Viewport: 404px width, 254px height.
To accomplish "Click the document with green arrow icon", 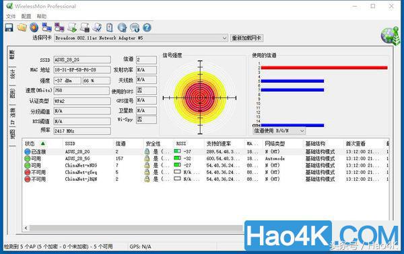I will [72, 28].
